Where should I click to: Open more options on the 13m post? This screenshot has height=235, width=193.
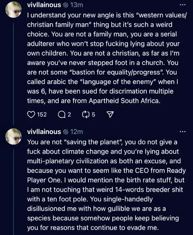coord(182,5)
